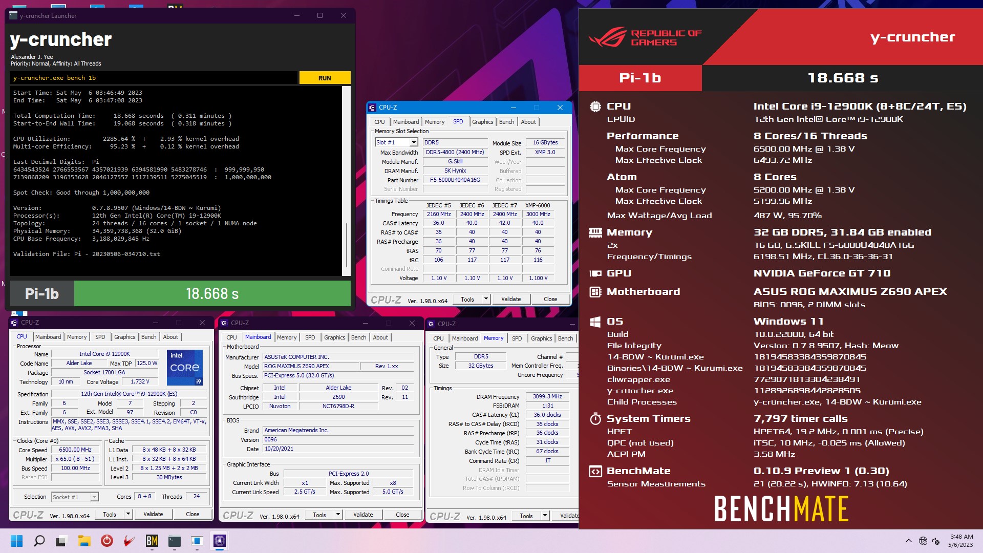Expand Tools dropdown arrow in SPD window

[x=486, y=299]
